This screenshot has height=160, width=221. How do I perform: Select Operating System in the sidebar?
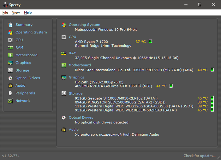31,32
